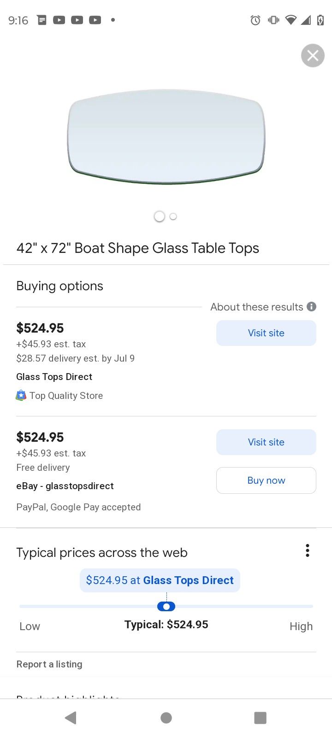Close the product detail overlay

(313, 56)
